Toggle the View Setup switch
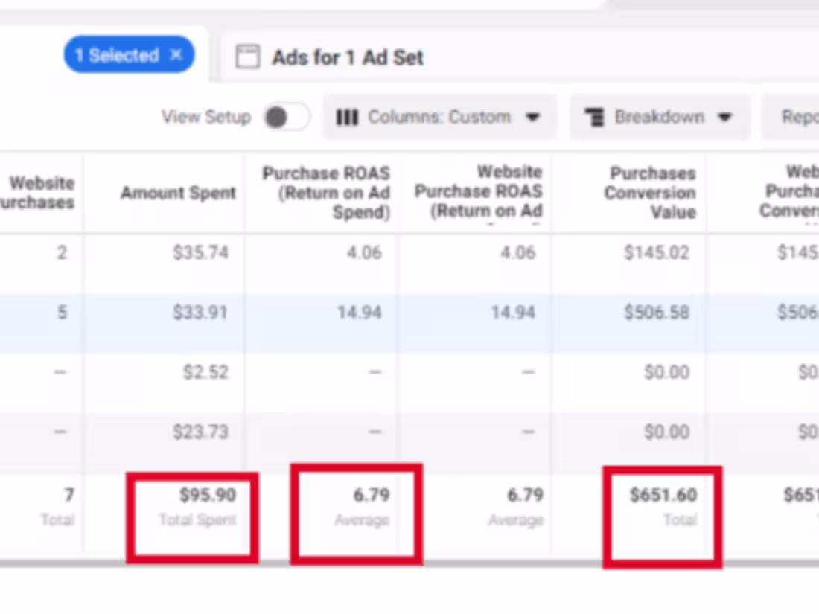Image resolution: width=819 pixels, height=614 pixels. tap(287, 118)
